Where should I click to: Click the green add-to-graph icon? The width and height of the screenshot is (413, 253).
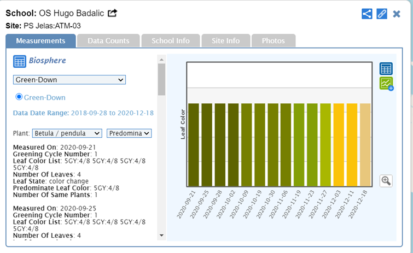pos(386,84)
